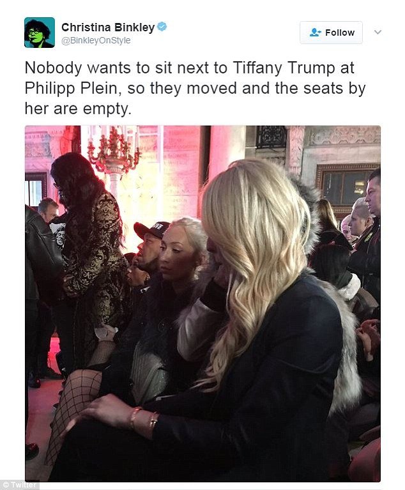Viewport: 405px width, 490px height.
Task: Click the red chandelier in the photo
Action: tap(114, 148)
